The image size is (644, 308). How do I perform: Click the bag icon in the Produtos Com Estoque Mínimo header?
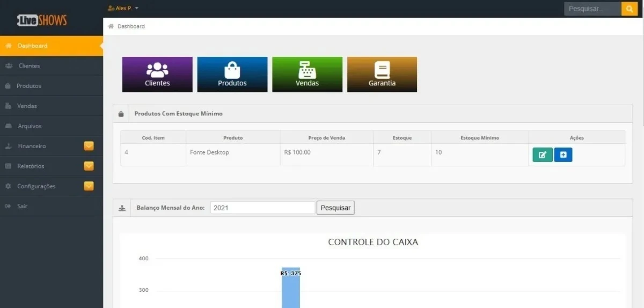tap(121, 114)
